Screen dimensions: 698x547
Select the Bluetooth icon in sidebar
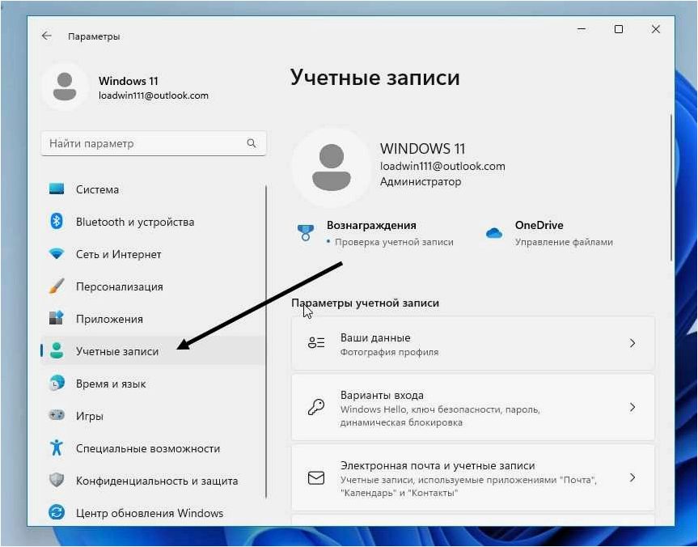point(57,222)
